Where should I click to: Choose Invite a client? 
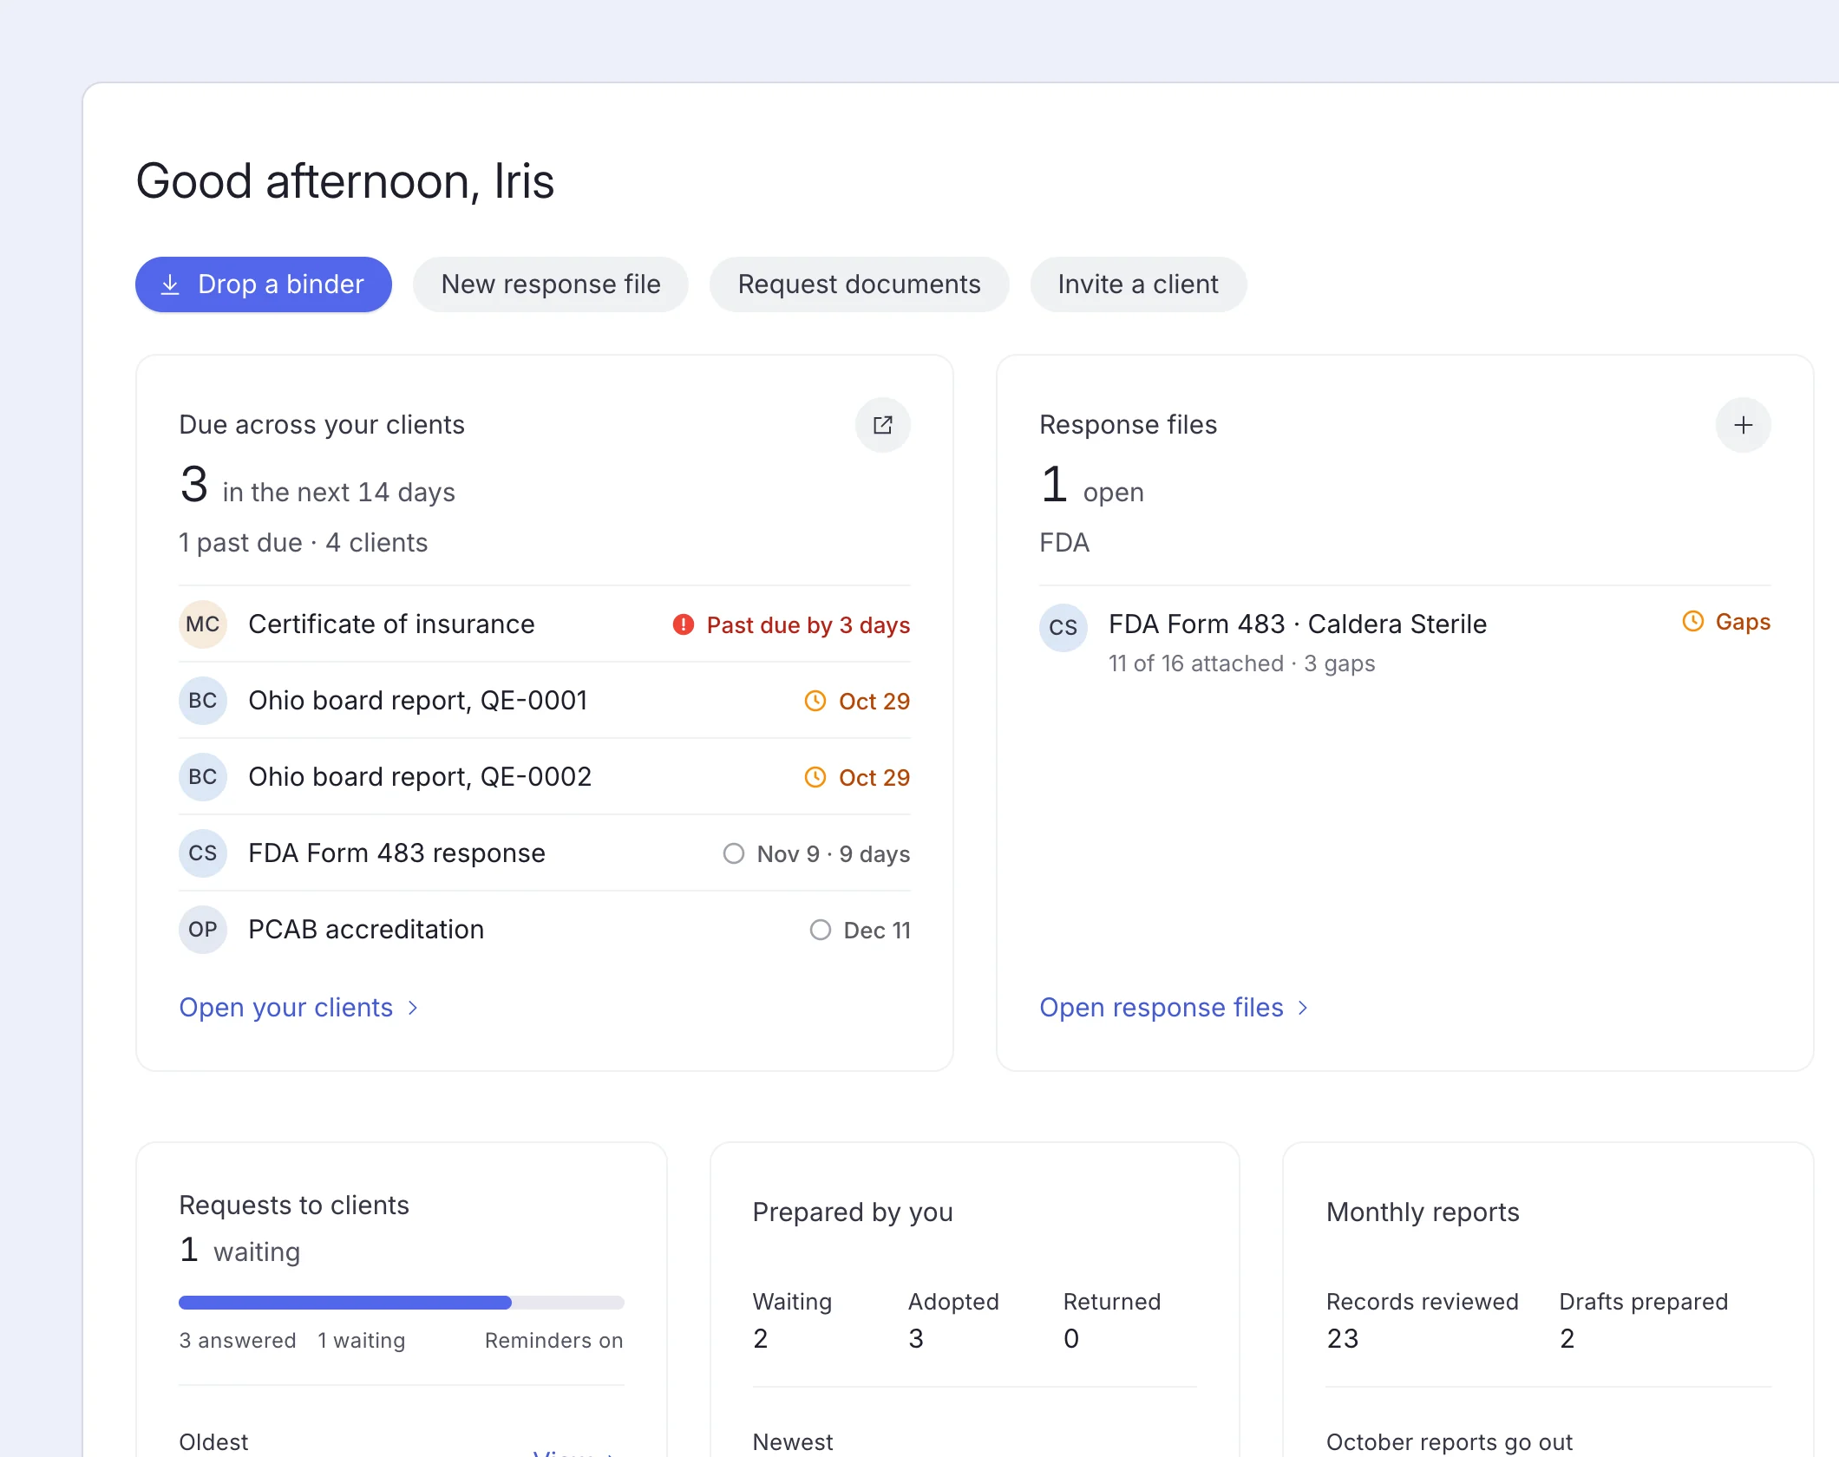1138,284
